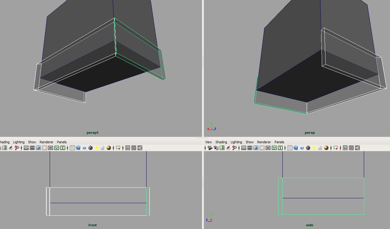
Task: Click the Shading menu in side panel
Action: click(221, 142)
